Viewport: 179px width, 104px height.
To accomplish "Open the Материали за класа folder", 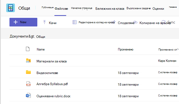I will coord(51,61).
